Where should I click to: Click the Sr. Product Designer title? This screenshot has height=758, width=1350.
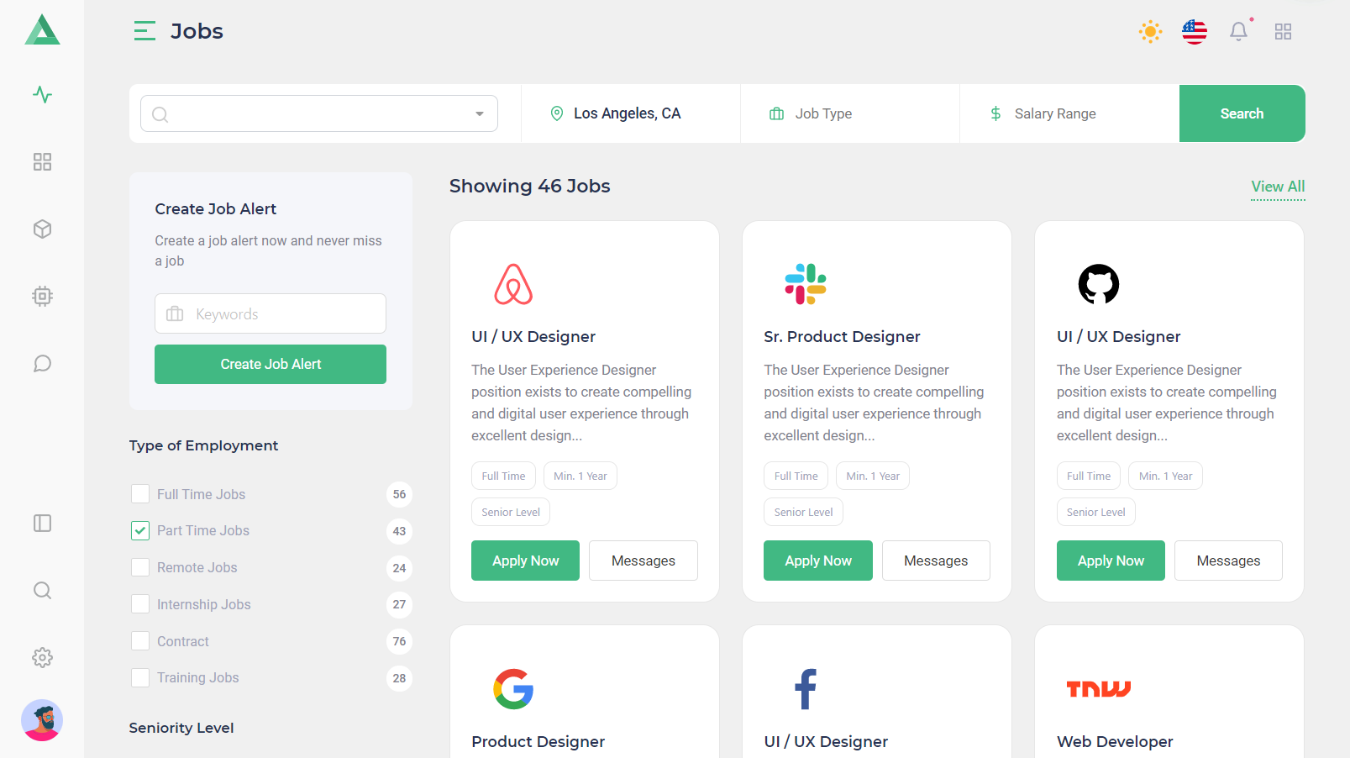pyautogui.click(x=842, y=337)
